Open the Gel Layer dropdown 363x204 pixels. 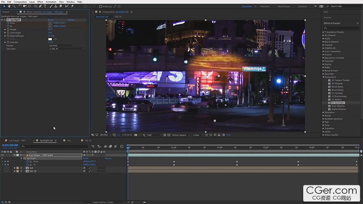66,49
